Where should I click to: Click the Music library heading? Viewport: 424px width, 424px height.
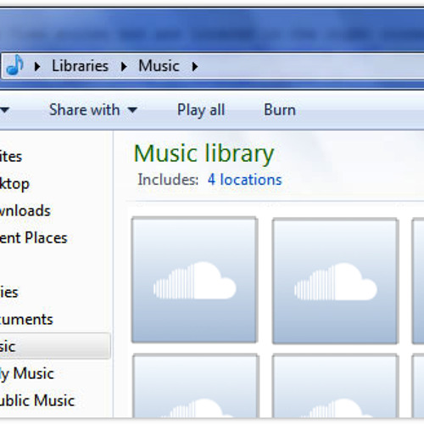click(204, 153)
